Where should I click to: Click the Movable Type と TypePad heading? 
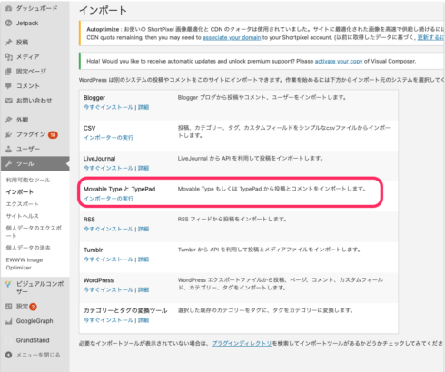click(x=119, y=189)
